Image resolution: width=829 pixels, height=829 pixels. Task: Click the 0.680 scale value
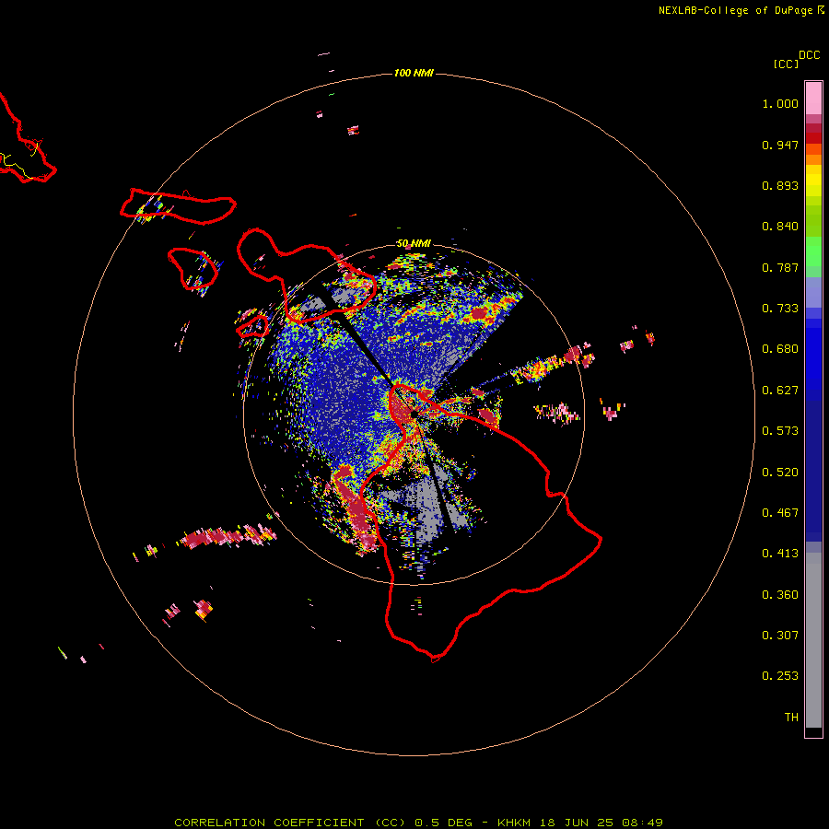[x=780, y=349]
